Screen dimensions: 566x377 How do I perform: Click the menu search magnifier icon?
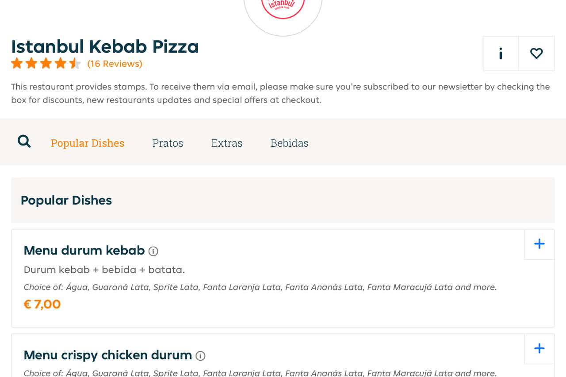[x=24, y=141]
